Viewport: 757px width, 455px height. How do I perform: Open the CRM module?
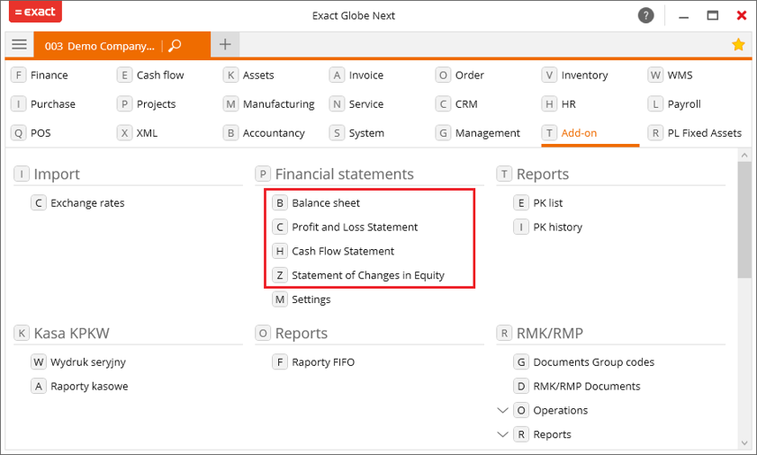tap(456, 104)
